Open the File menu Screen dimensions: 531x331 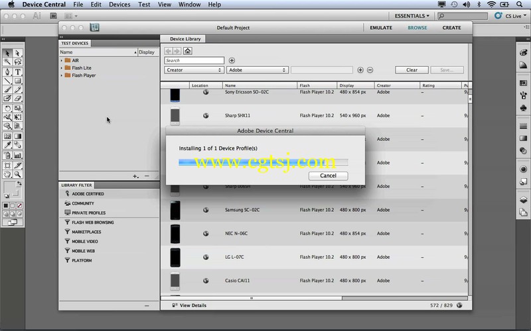coord(78,5)
